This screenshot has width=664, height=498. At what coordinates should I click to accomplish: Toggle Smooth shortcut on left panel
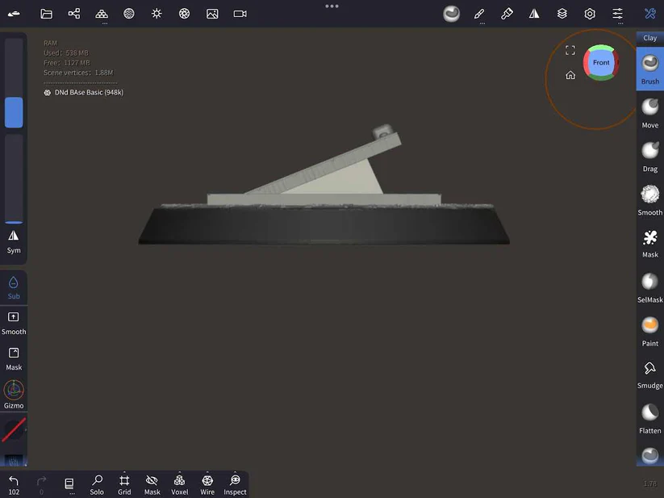pos(14,324)
